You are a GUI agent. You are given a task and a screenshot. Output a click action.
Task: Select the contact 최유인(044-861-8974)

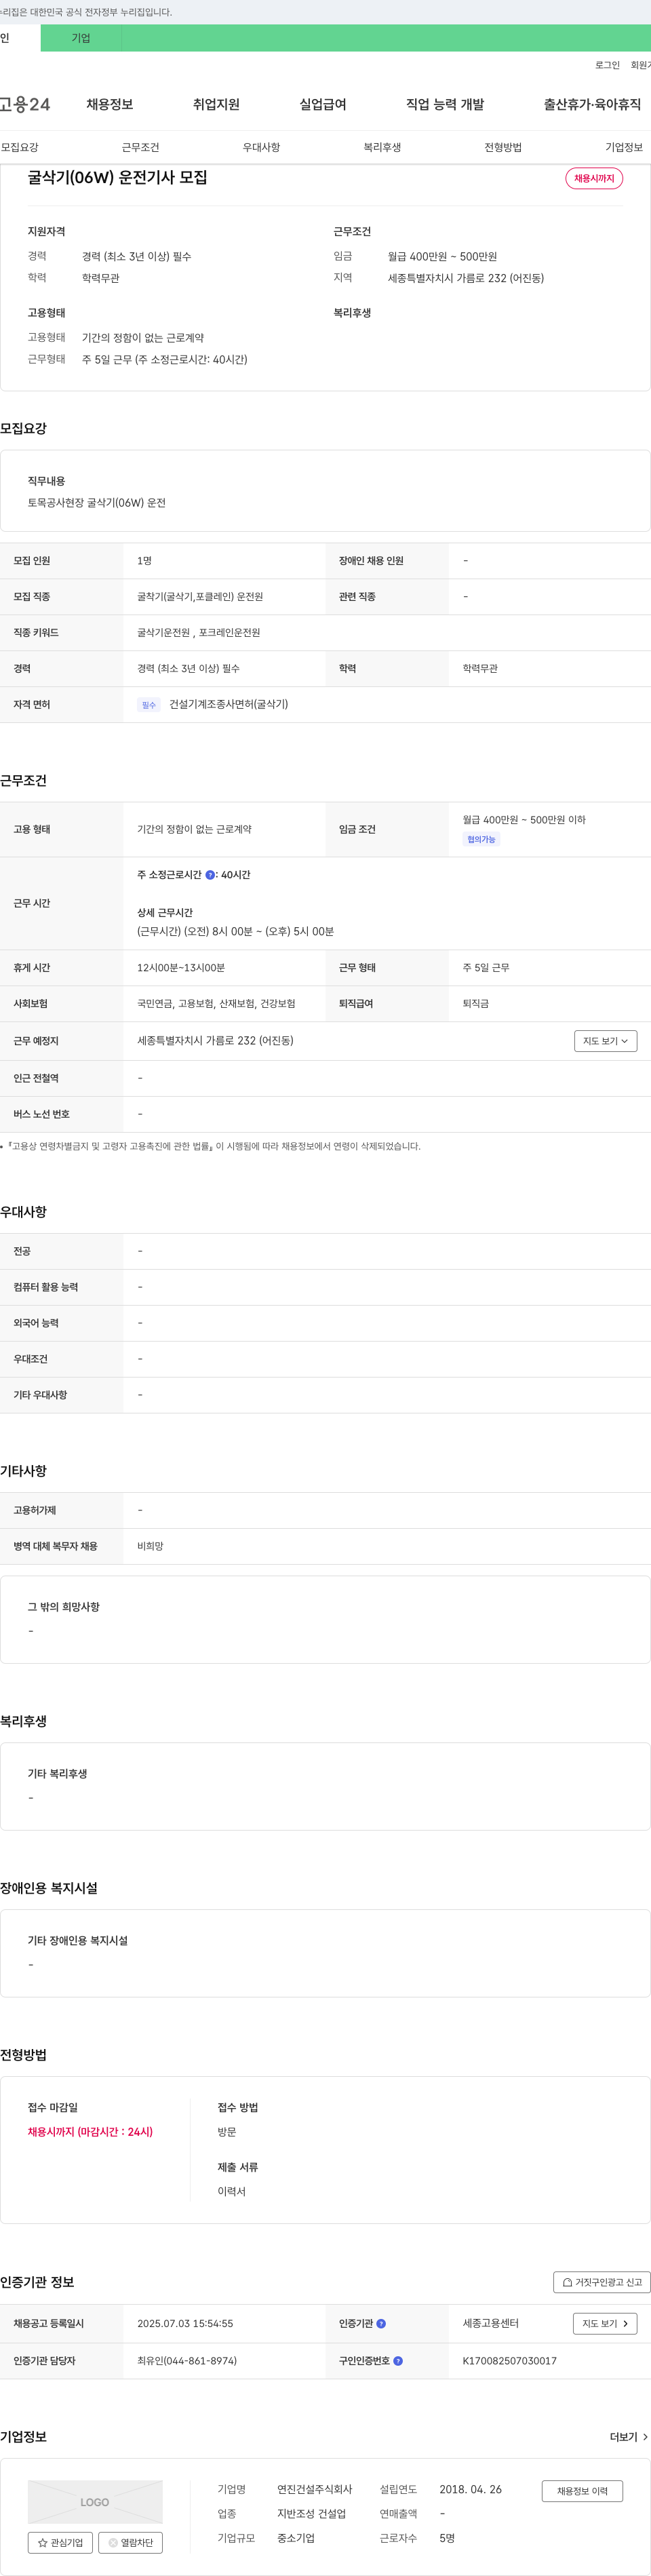(x=187, y=2361)
